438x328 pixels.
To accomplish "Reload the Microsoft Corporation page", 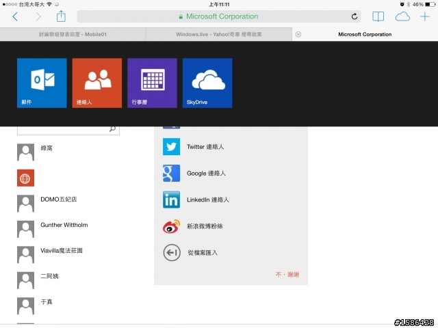I will (x=355, y=16).
